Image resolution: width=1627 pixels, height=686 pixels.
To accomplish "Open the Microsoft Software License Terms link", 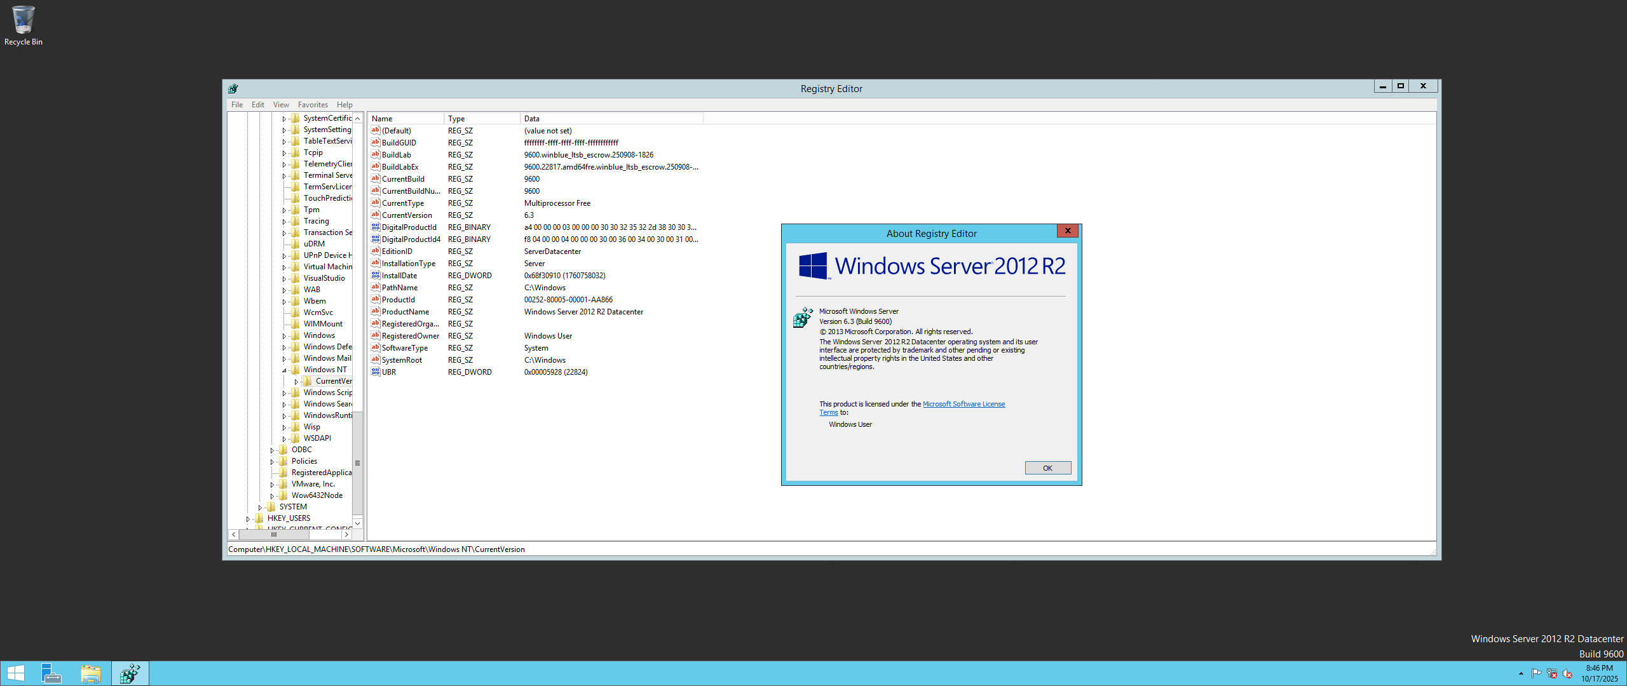I will (963, 404).
